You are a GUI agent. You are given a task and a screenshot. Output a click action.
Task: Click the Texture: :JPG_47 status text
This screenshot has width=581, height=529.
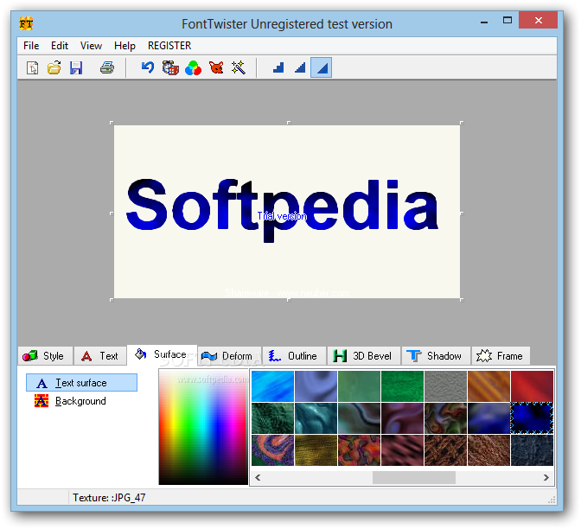109,498
